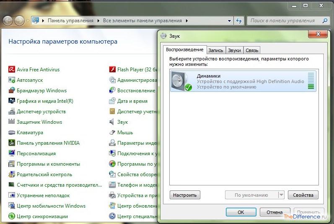Click the Динамики volume level meter
Image resolution: width=334 pixels, height=224 pixels.
(311, 81)
